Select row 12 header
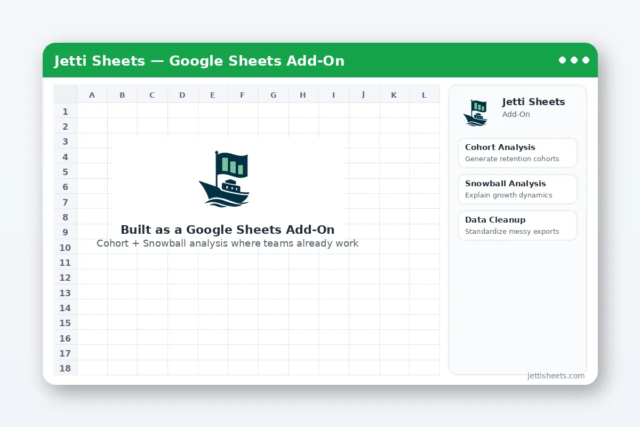640x427 pixels. tap(65, 278)
